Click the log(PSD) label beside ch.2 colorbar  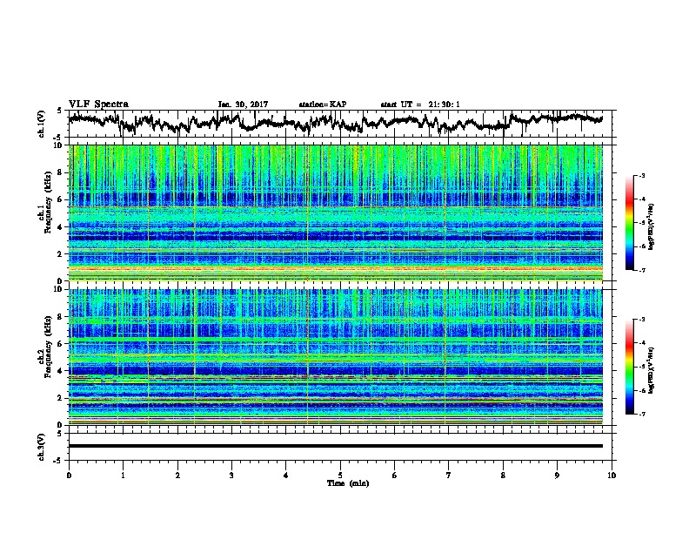coord(652,370)
